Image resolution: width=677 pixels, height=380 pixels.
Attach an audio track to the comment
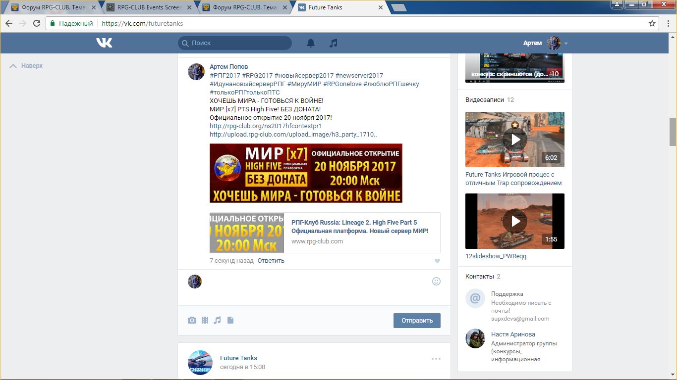pos(217,320)
